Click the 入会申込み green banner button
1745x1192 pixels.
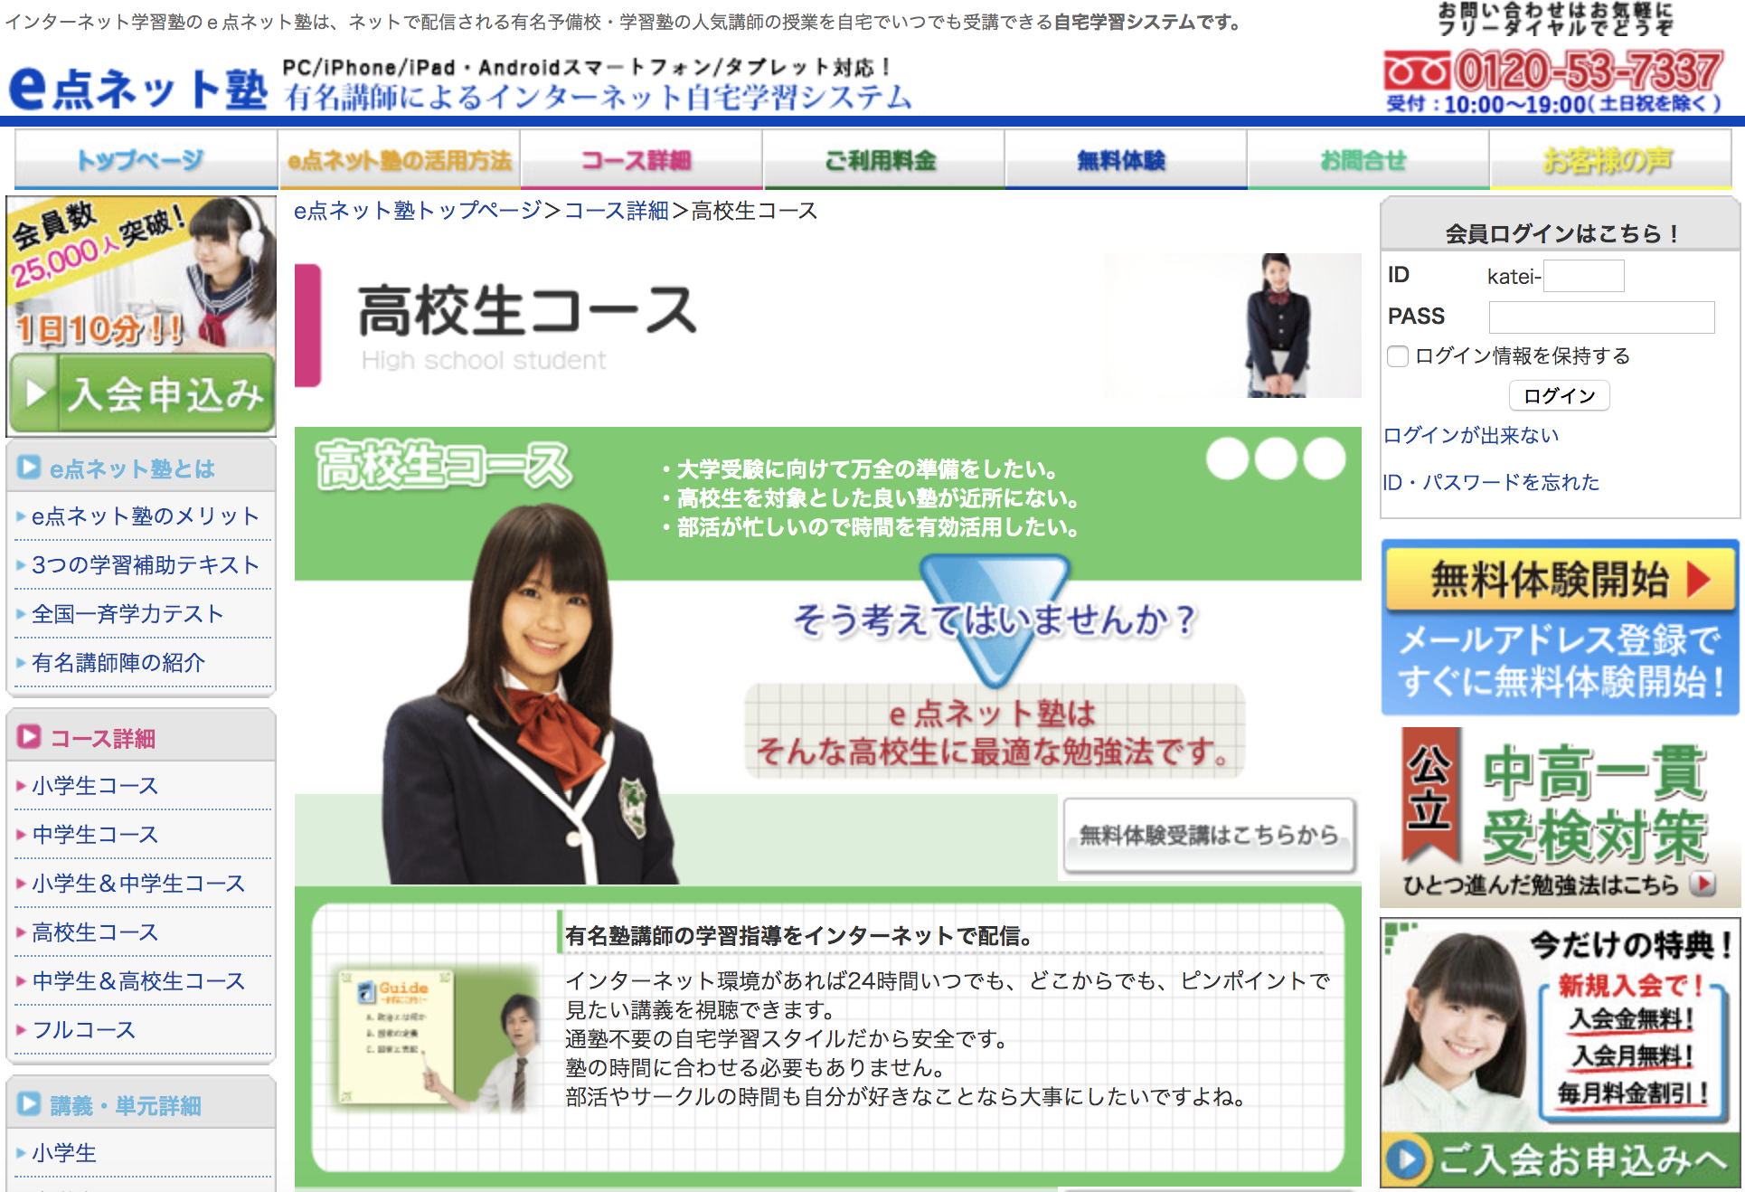click(x=142, y=393)
